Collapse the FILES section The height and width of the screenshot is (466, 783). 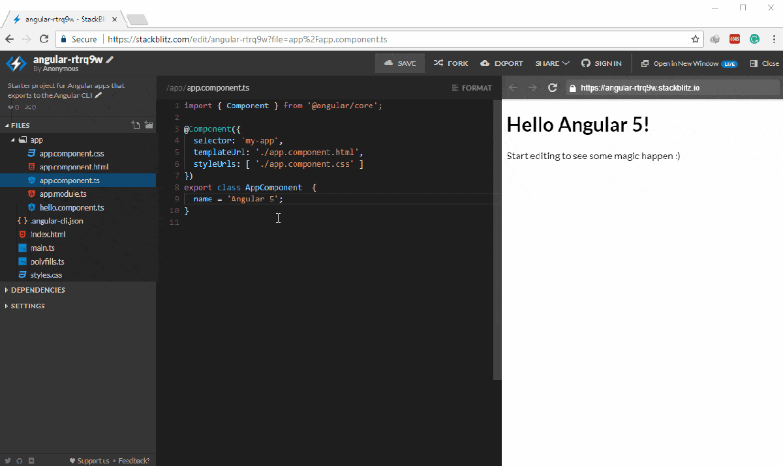pyautogui.click(x=7, y=125)
